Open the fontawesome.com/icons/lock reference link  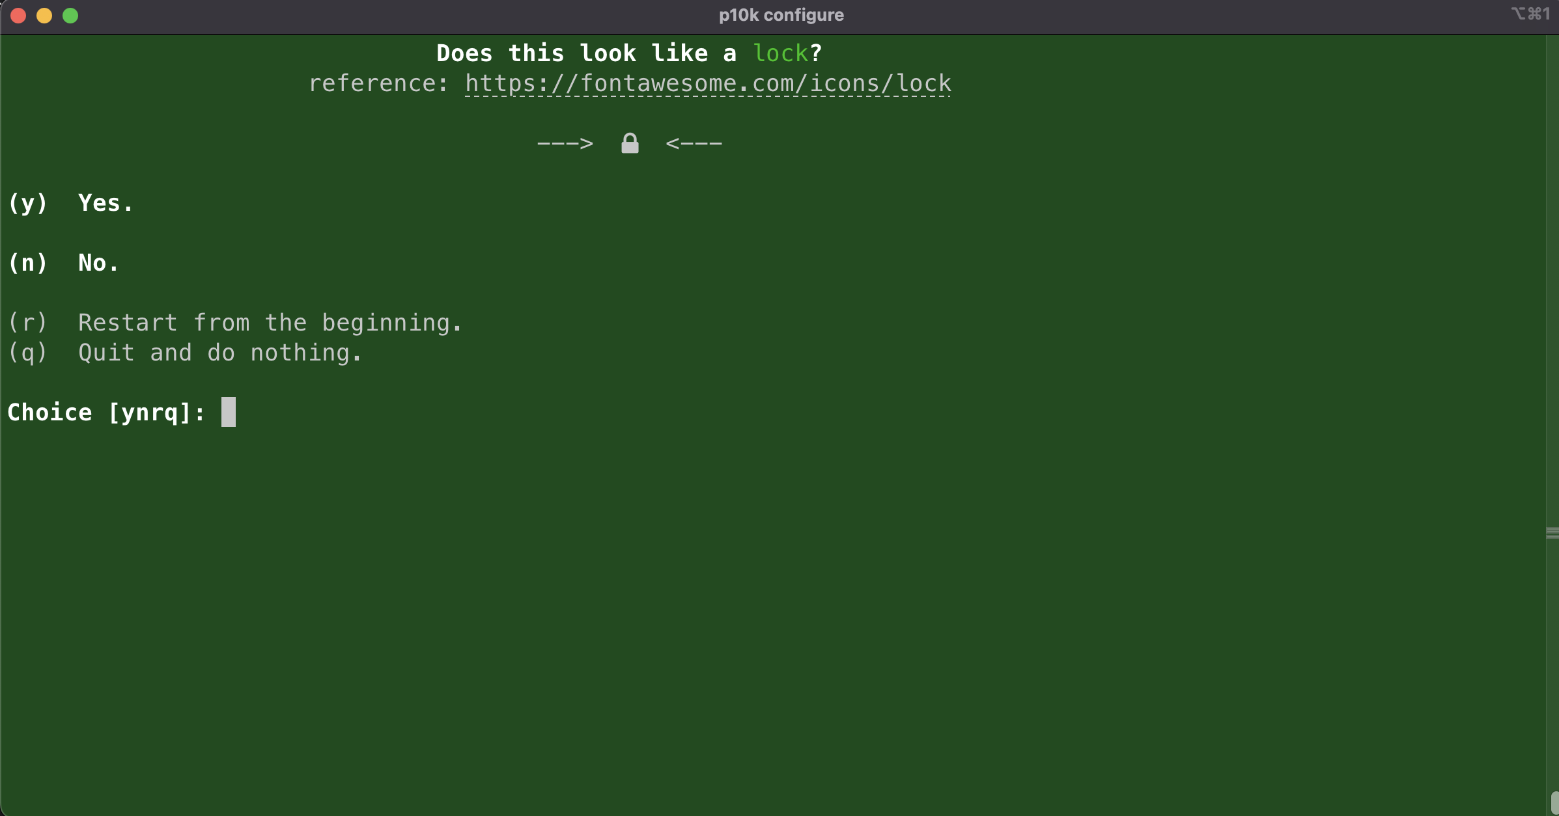(708, 84)
